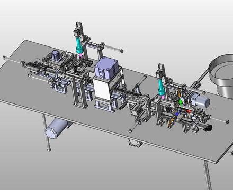Viewport: 233px width, 190px height.
Task: Click the red component on right assembly
Action: 189,111
